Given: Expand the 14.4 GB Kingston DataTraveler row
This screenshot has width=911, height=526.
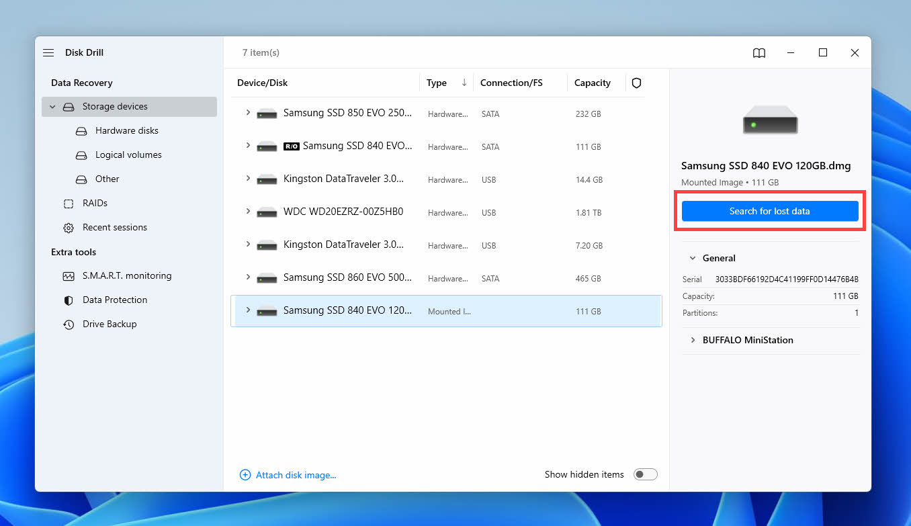Looking at the screenshot, I should 247,179.
